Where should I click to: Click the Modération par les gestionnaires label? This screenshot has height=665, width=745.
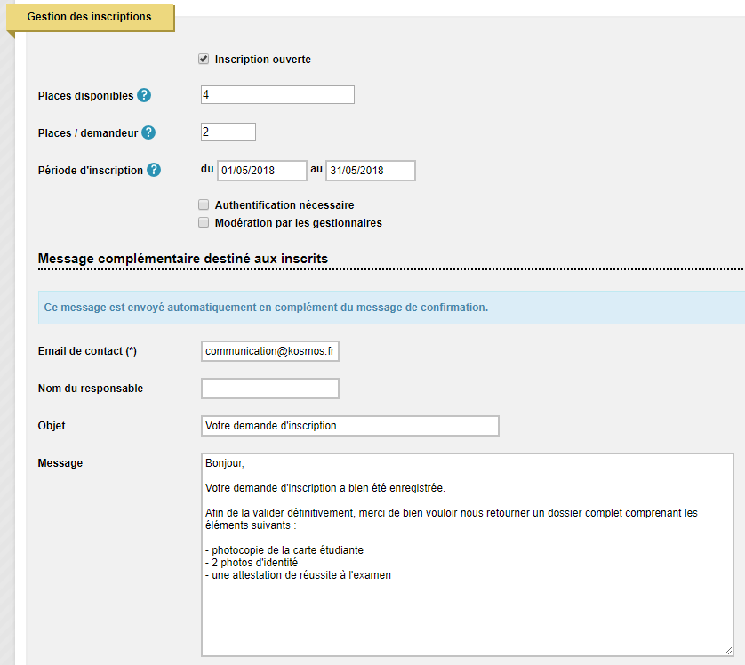[x=299, y=223]
